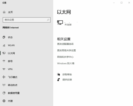Click the WLAN wifi signal icon
Image resolution: width=133 pixels, height=106 pixels.
point(4,45)
